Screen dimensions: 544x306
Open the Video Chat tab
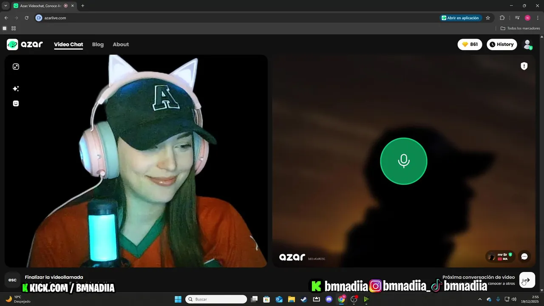pos(68,44)
